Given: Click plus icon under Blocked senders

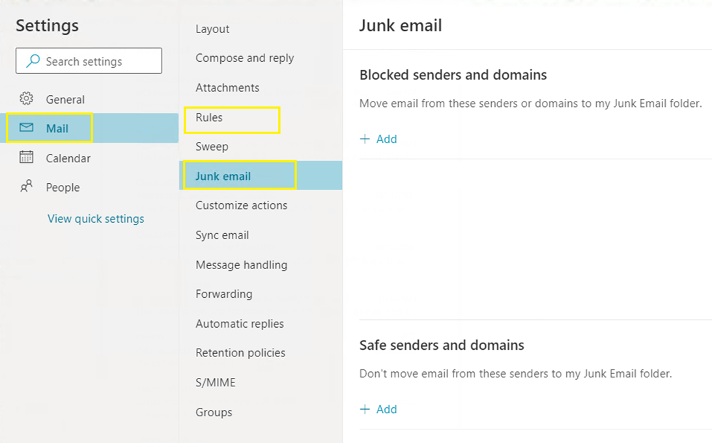Looking at the screenshot, I should 365,139.
